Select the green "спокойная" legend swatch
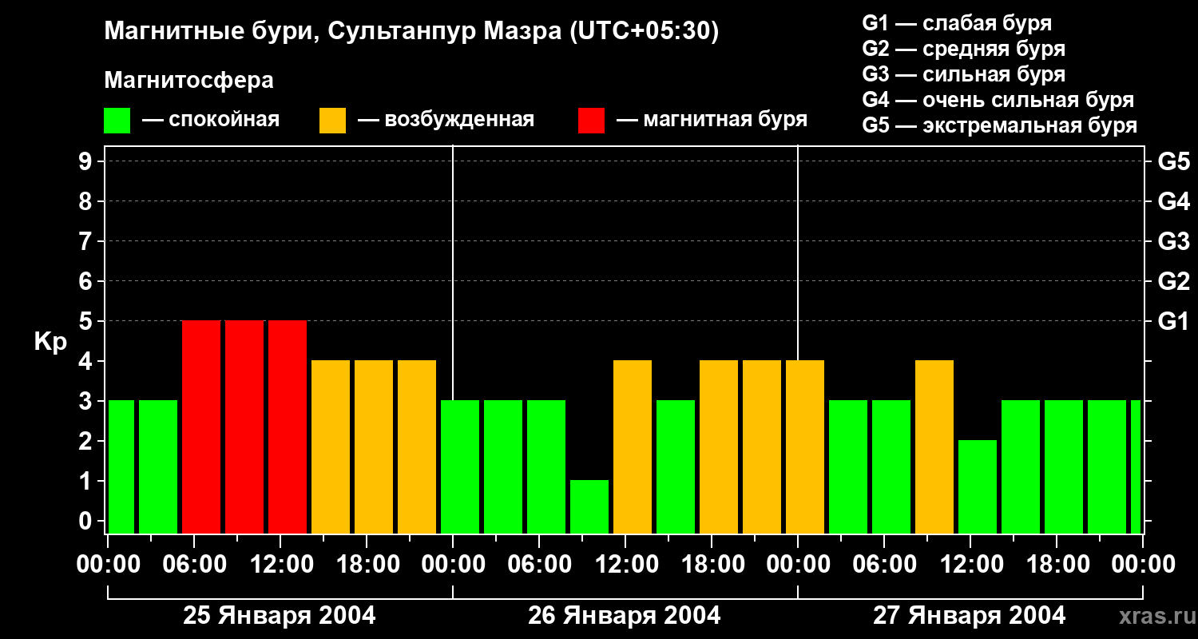Image resolution: width=1198 pixels, height=639 pixels. coord(117,121)
